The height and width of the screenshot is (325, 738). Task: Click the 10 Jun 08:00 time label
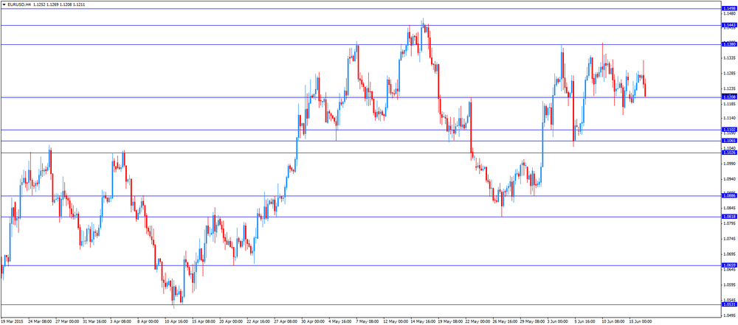(613, 322)
